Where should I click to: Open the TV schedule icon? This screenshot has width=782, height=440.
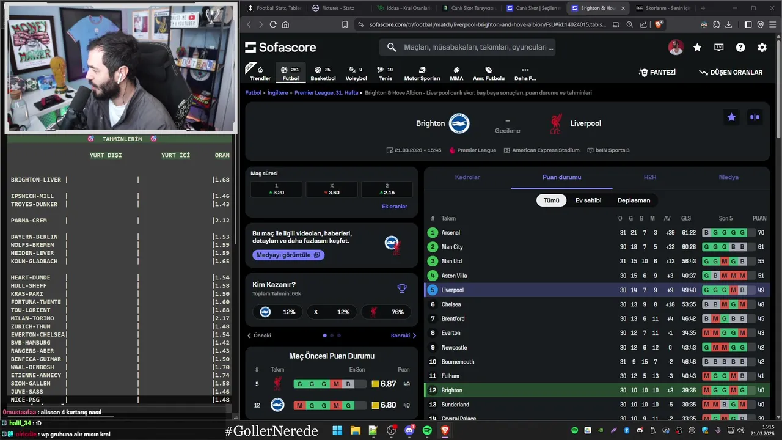click(x=719, y=47)
